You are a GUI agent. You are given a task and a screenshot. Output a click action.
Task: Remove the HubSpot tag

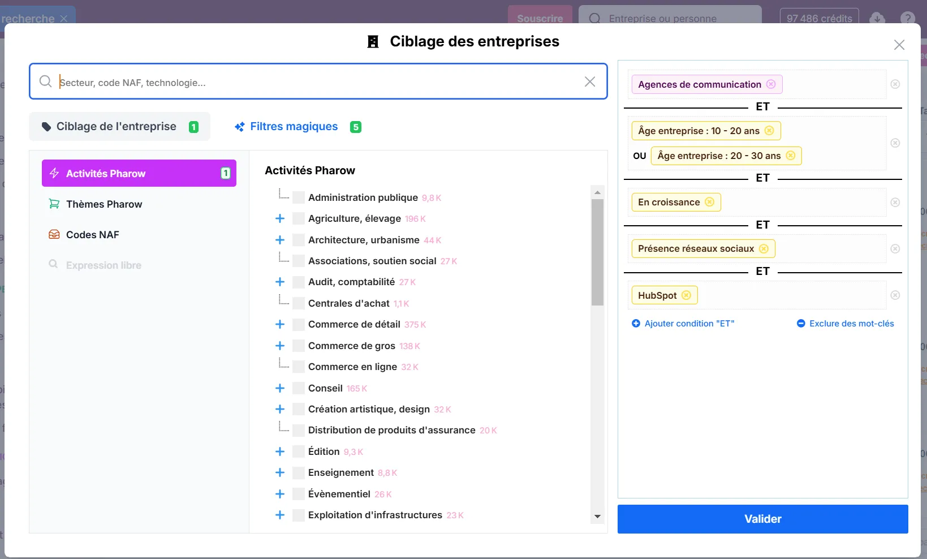[686, 295]
